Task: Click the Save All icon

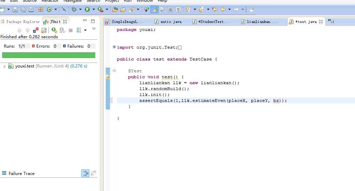Action: point(23,9)
